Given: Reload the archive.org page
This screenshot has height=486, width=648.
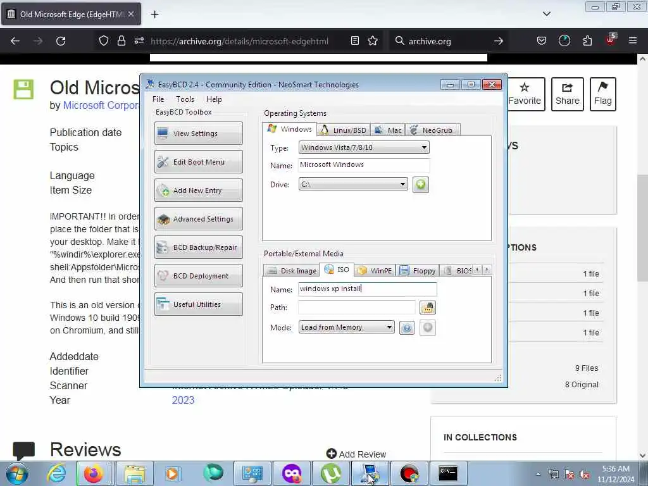Looking at the screenshot, I should [61, 41].
